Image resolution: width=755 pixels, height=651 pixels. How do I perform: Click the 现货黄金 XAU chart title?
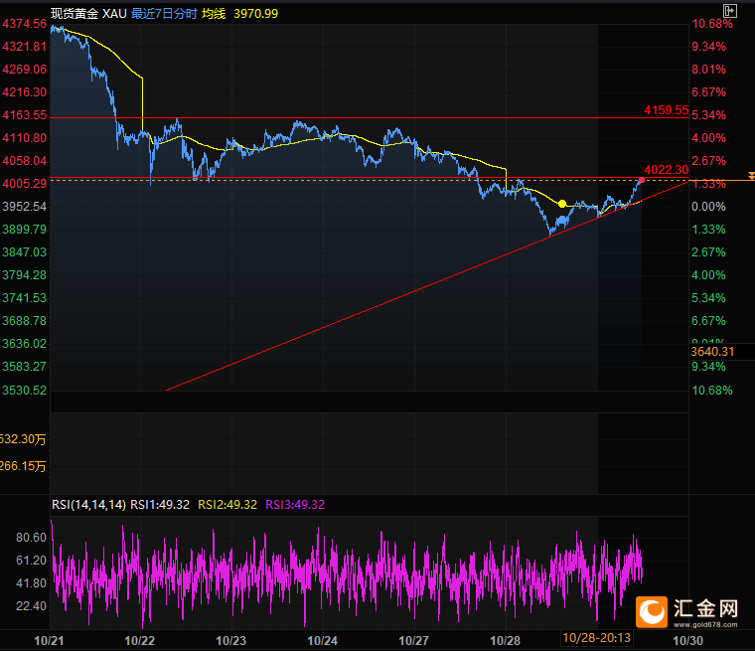tap(88, 14)
